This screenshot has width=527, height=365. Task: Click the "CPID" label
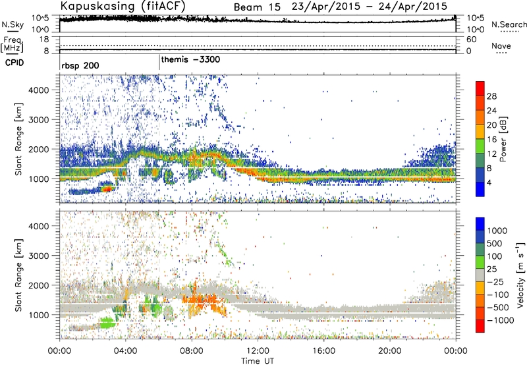pyautogui.click(x=14, y=63)
